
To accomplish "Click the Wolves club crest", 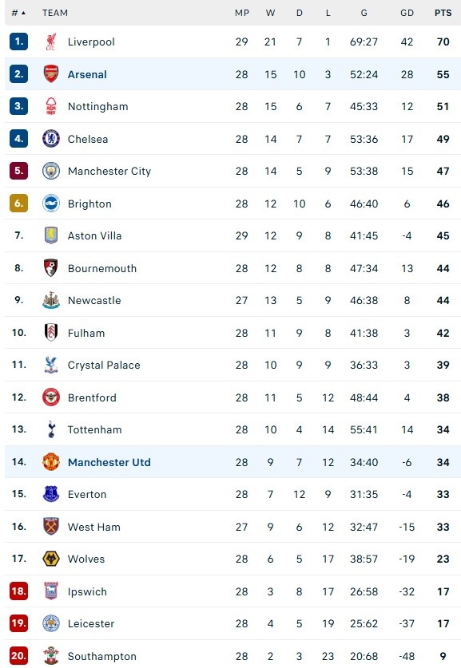I will coord(50,559).
